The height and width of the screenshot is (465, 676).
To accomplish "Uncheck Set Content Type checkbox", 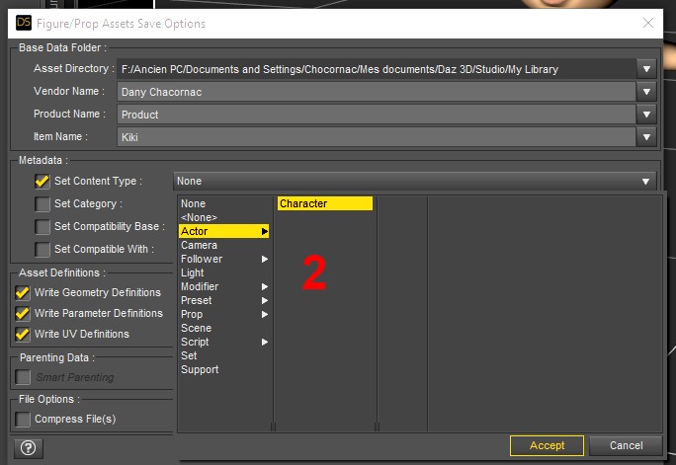I will click(x=42, y=182).
